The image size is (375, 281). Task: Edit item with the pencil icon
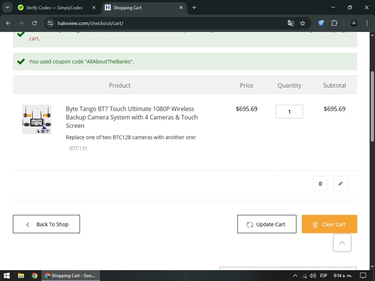pyautogui.click(x=340, y=184)
